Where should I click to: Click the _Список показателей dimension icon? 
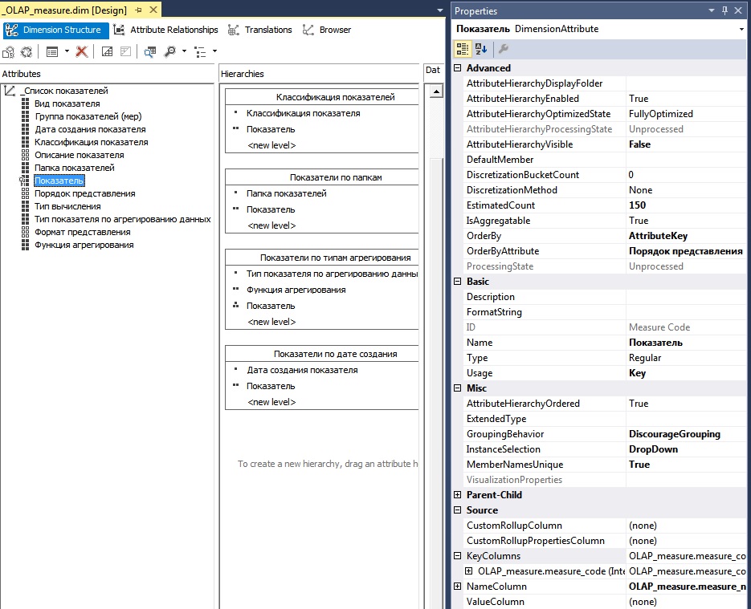coord(10,91)
